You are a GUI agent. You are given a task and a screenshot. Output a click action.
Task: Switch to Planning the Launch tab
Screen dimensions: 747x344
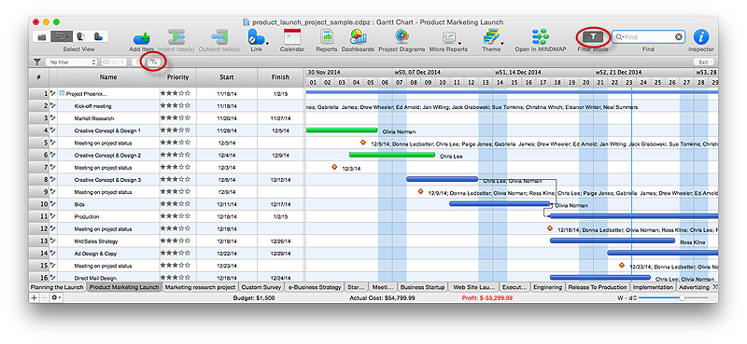tap(57, 287)
